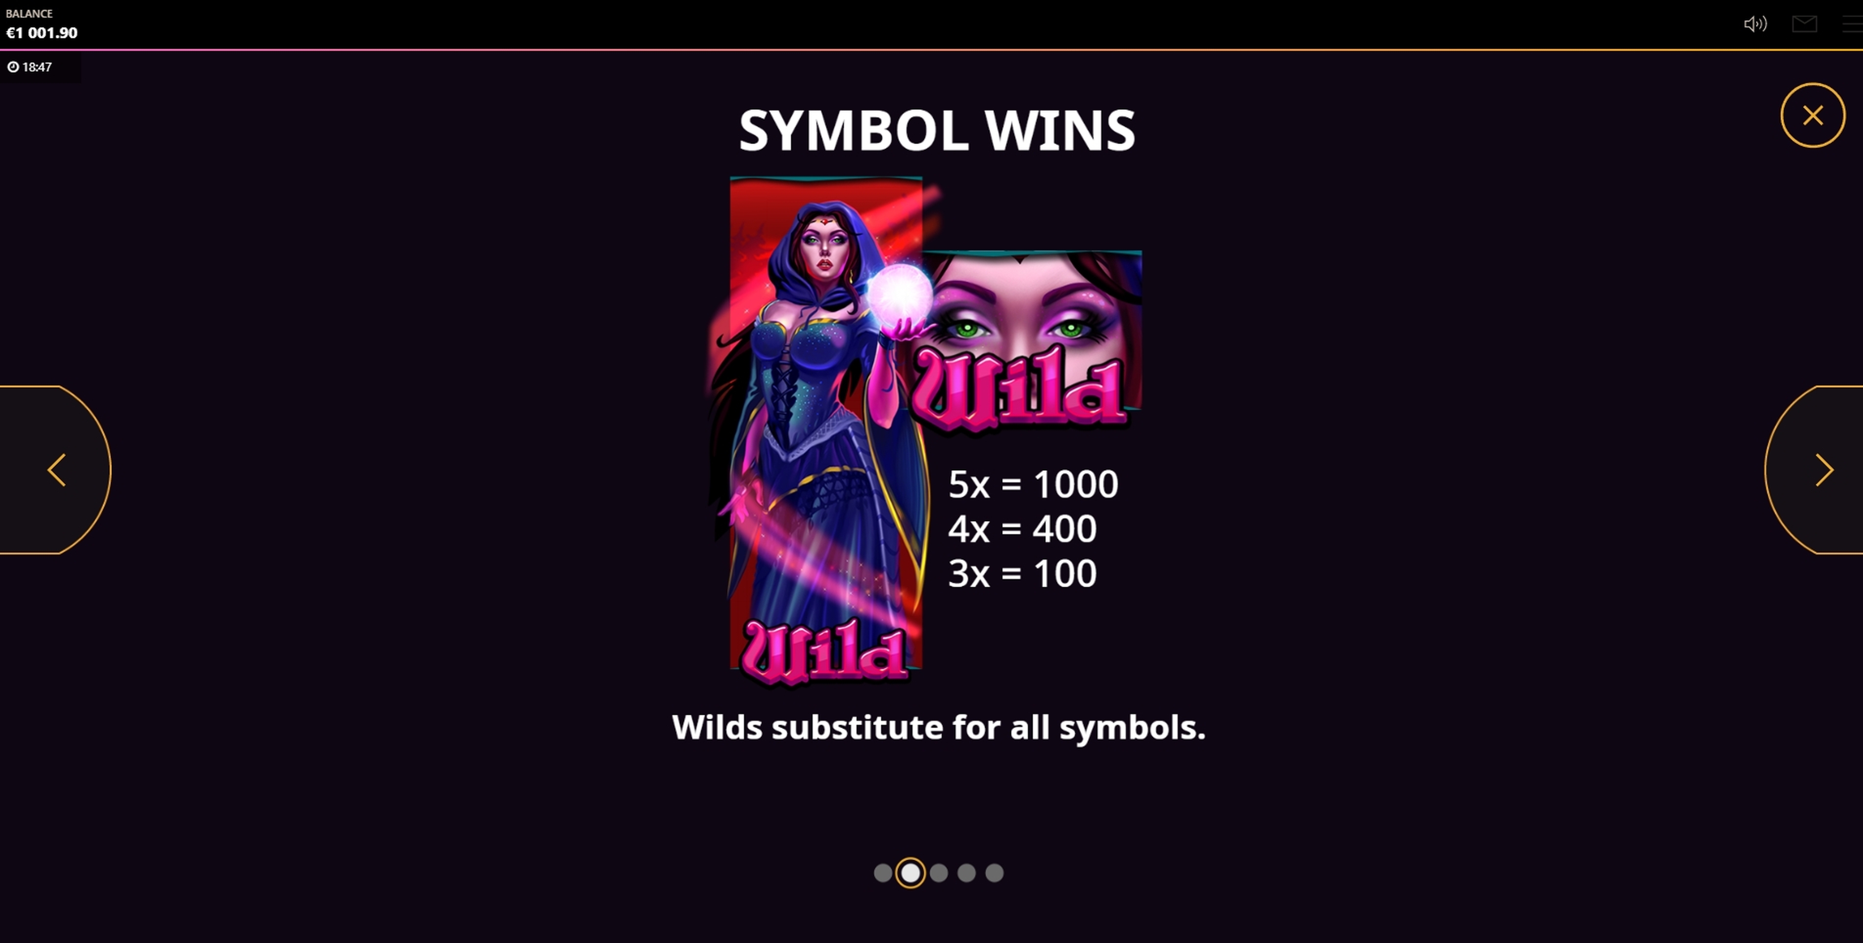This screenshot has width=1863, height=943.
Task: Select the second page indicator dot
Action: [910, 873]
